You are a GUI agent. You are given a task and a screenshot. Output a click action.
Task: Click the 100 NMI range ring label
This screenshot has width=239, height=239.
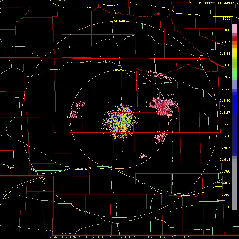click(x=119, y=21)
